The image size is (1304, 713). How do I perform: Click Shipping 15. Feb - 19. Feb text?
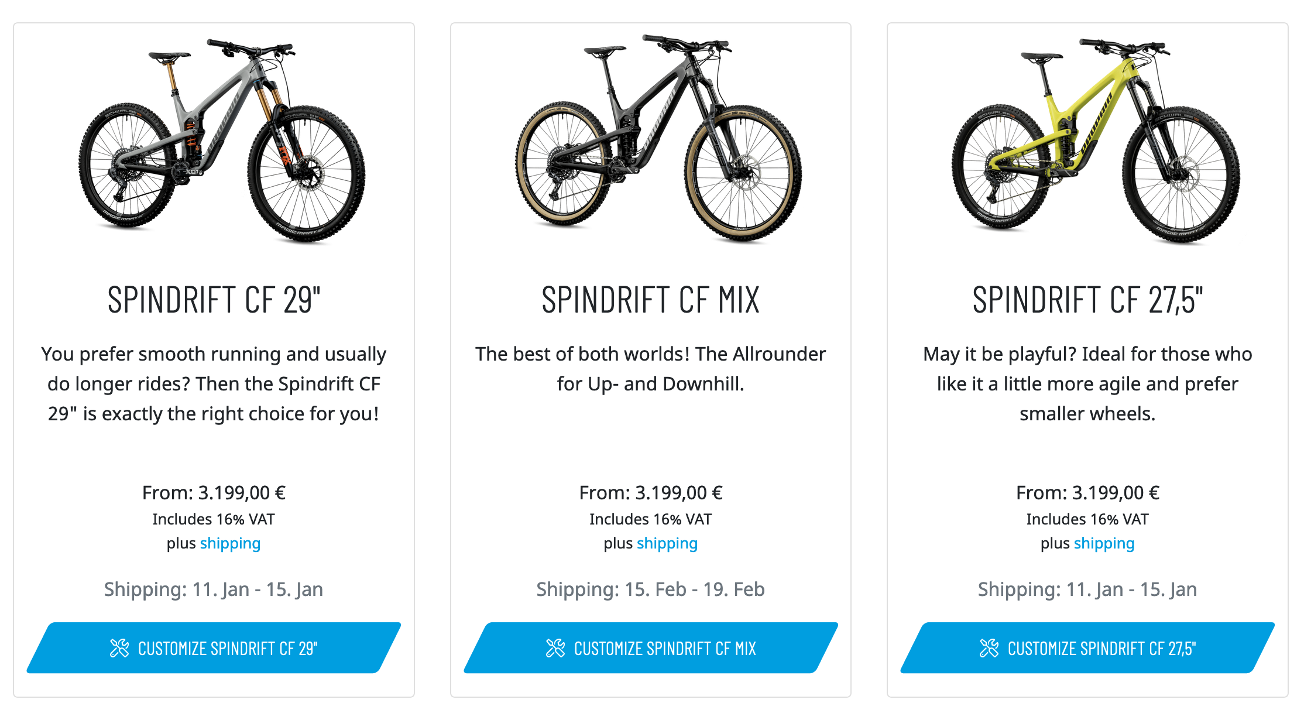(650, 589)
